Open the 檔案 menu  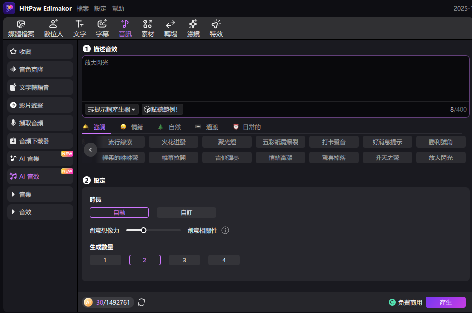point(83,9)
